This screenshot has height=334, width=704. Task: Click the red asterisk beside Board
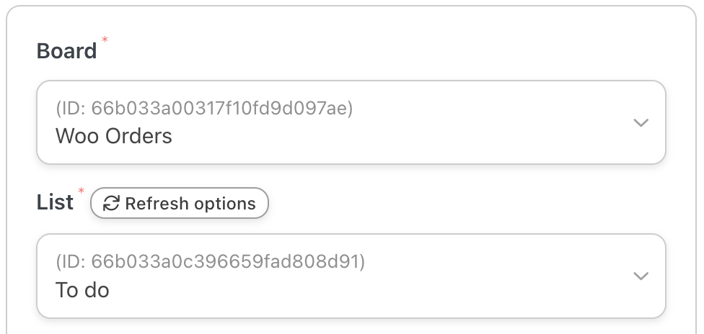click(105, 39)
